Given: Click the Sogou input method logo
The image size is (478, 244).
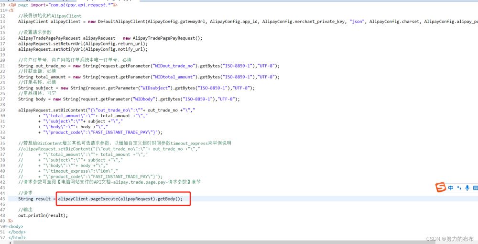Looking at the screenshot, I should pos(440,188).
